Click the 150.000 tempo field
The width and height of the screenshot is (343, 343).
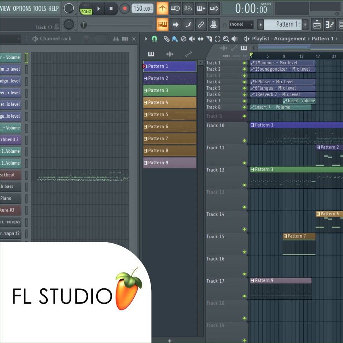[x=142, y=9]
